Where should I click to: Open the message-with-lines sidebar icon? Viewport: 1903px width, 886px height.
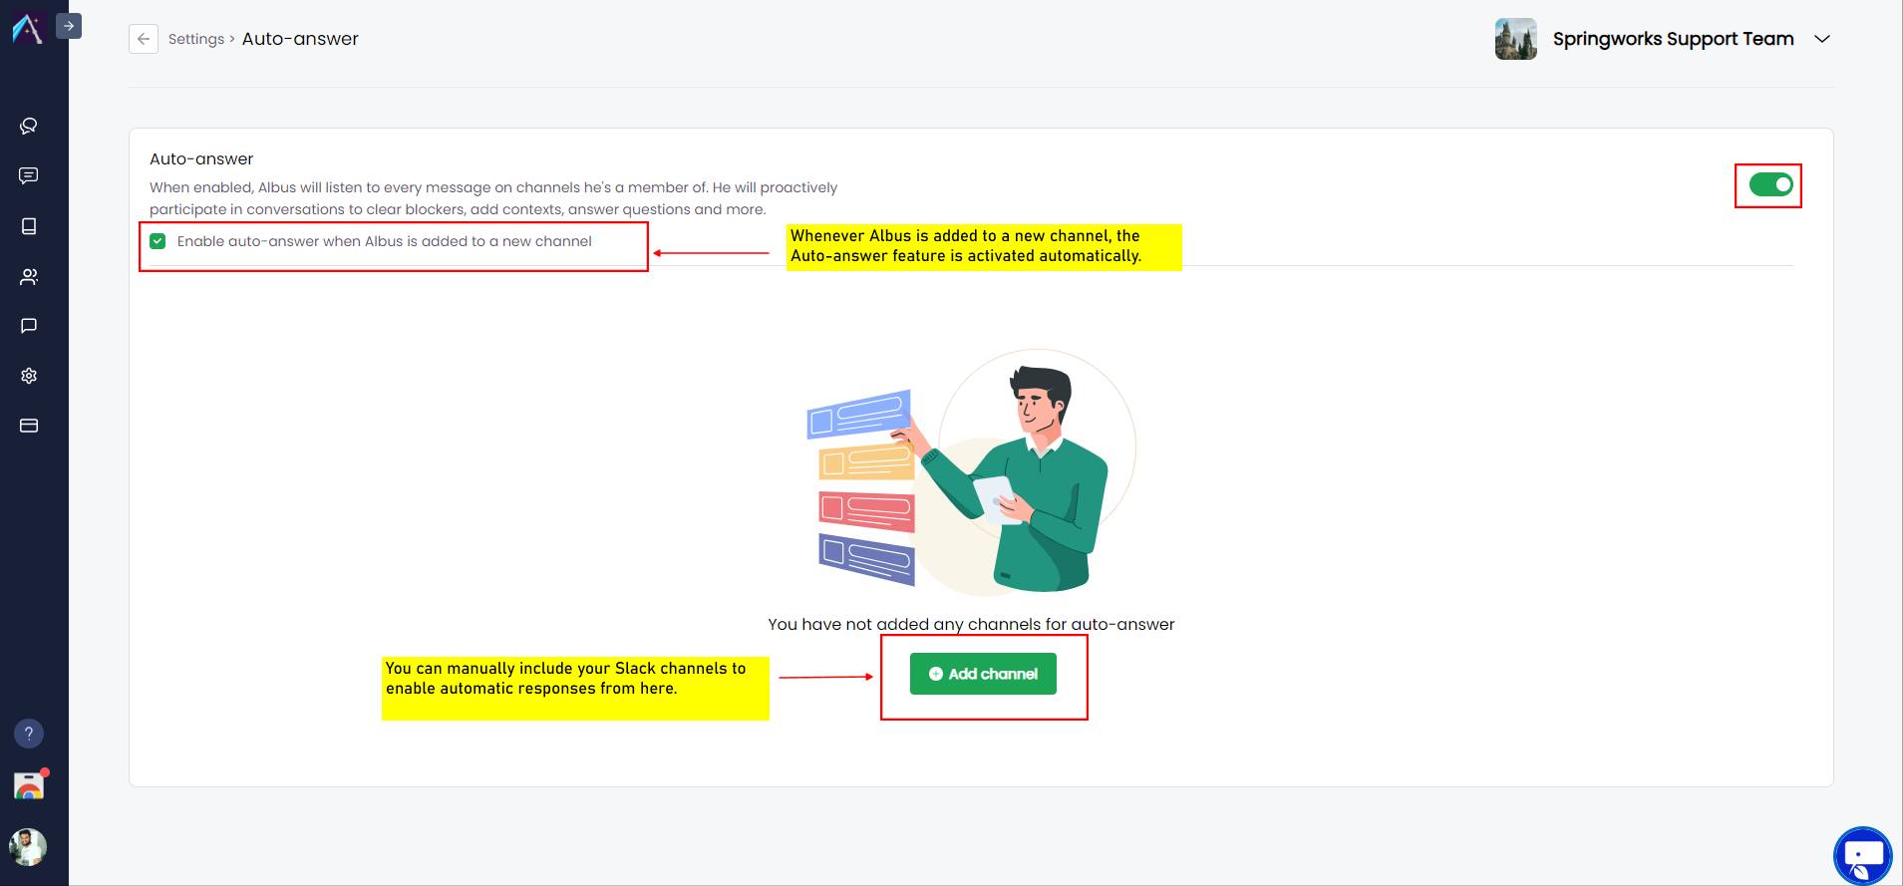coord(29,175)
